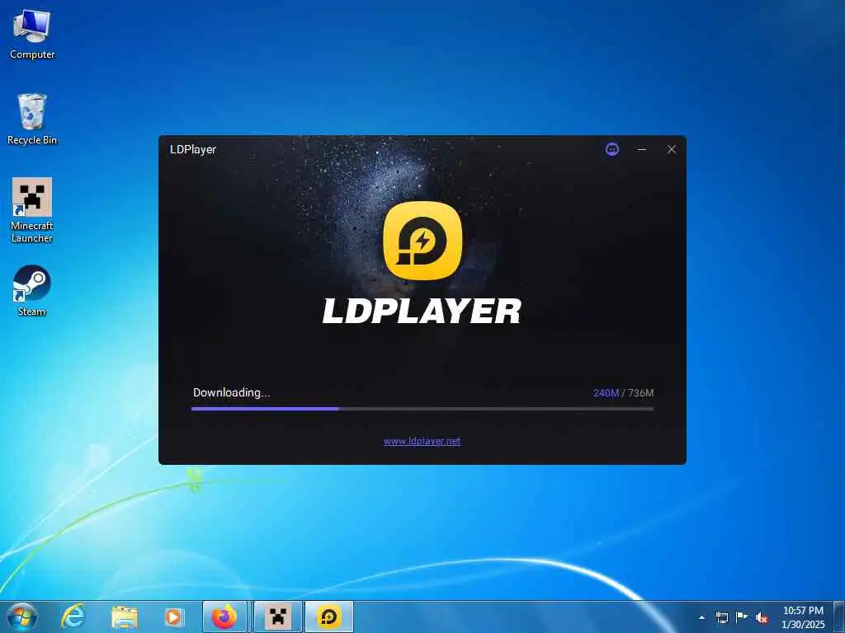Click the LDPlayer window title text
The height and width of the screenshot is (633, 845).
point(193,150)
